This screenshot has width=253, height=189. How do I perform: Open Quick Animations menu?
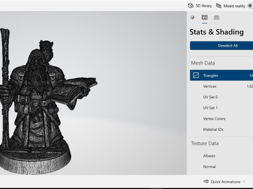225,182
